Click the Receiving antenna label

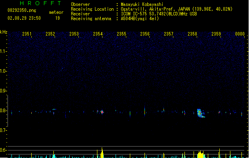click(x=91, y=19)
